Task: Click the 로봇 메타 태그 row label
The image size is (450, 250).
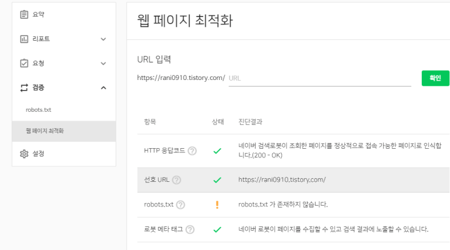Action: pyautogui.click(x=163, y=229)
